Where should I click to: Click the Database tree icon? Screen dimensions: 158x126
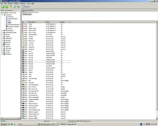click(4, 54)
